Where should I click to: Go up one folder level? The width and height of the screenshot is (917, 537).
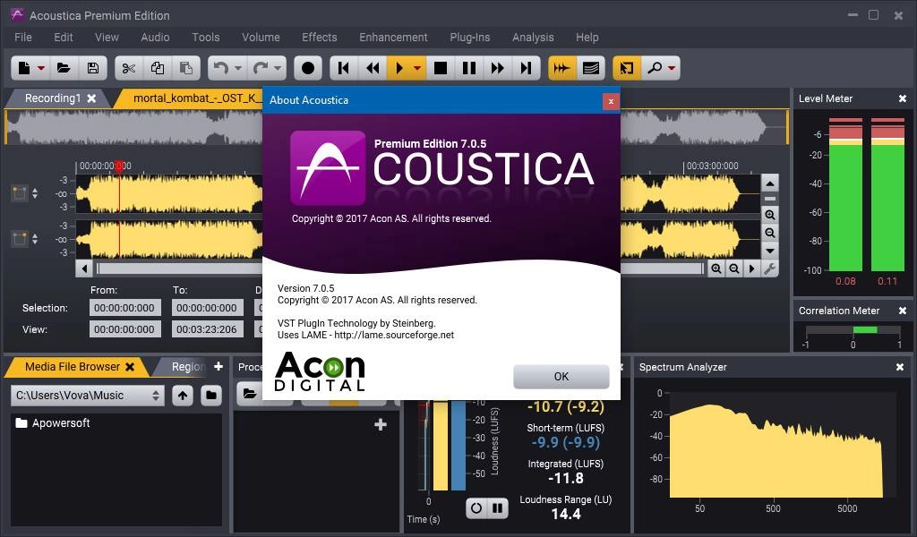point(183,396)
